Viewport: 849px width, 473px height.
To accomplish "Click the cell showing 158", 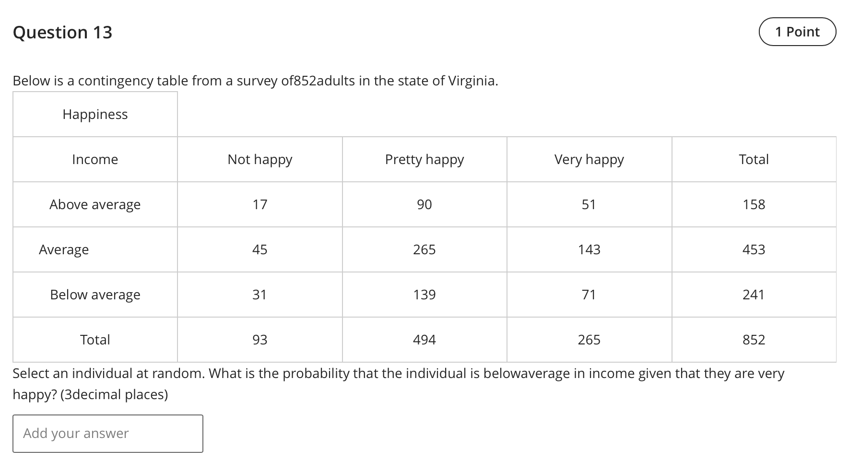I will (754, 204).
